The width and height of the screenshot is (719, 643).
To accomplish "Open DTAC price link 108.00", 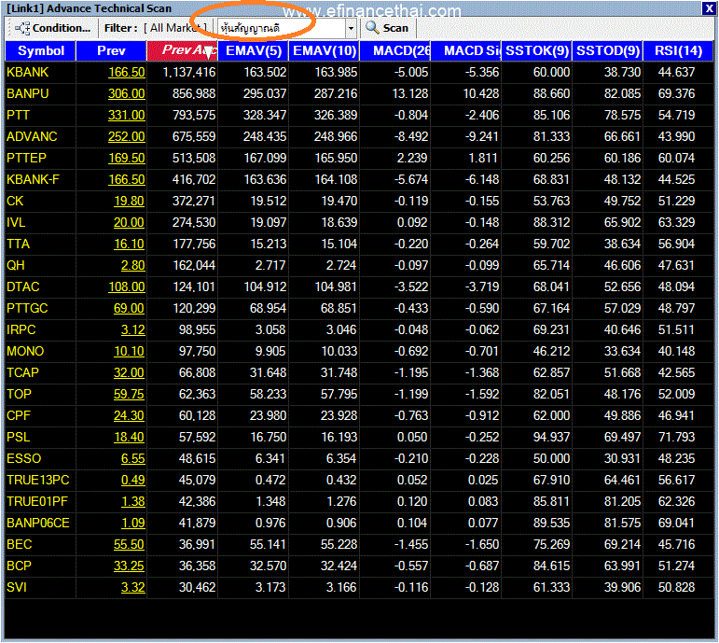I will point(127,287).
